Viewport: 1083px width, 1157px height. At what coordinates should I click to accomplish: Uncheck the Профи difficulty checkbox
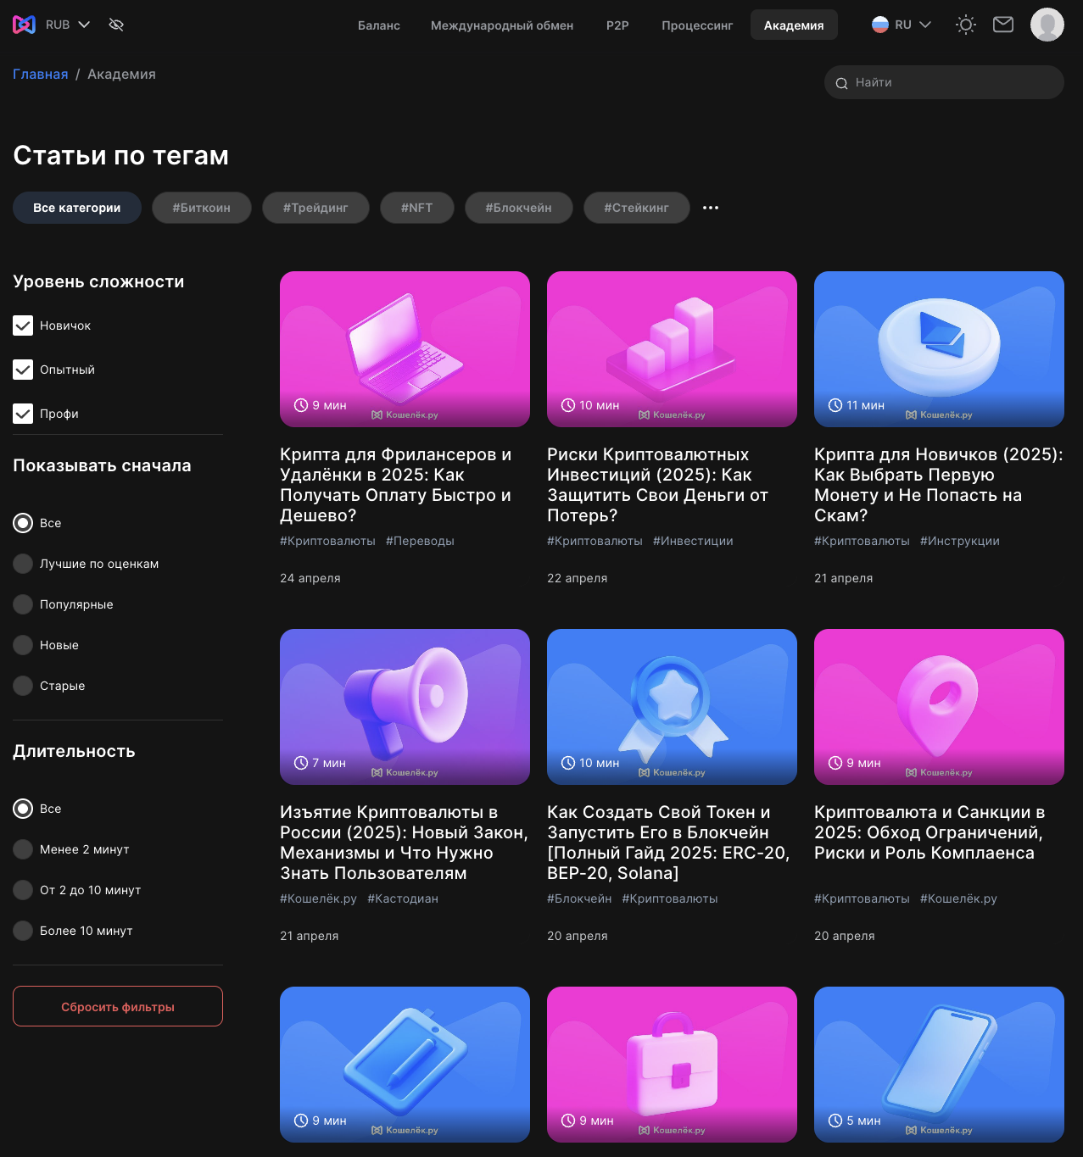click(x=23, y=414)
